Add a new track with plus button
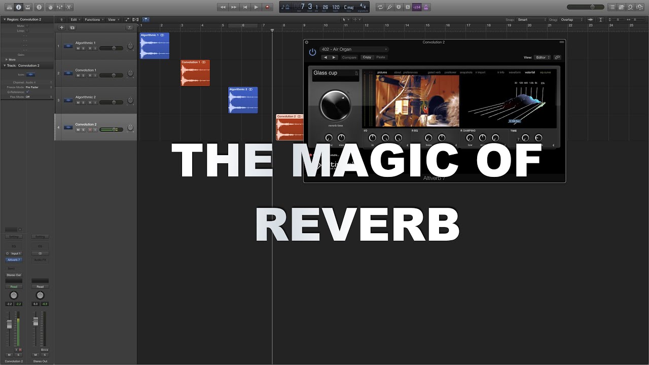Viewport: 649px width, 365px height. pos(62,27)
